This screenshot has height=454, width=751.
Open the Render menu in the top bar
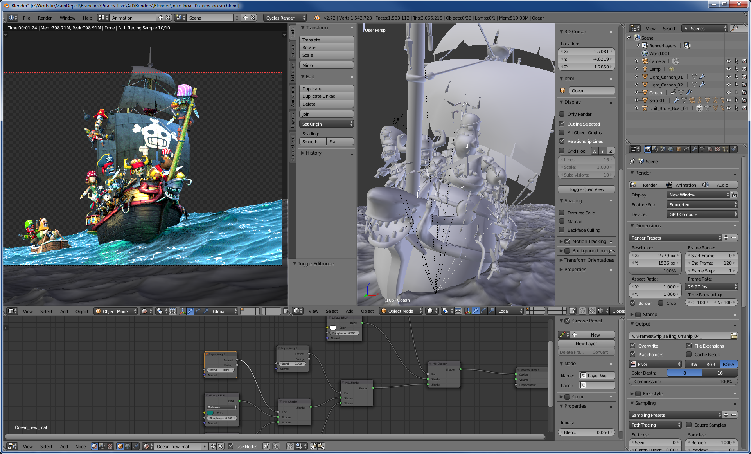[x=45, y=18]
